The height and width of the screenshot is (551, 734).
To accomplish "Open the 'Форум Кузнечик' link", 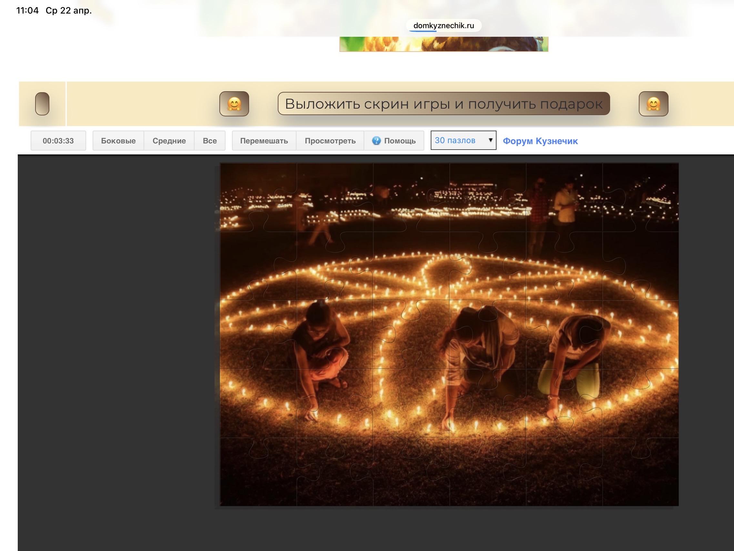I will pos(540,141).
